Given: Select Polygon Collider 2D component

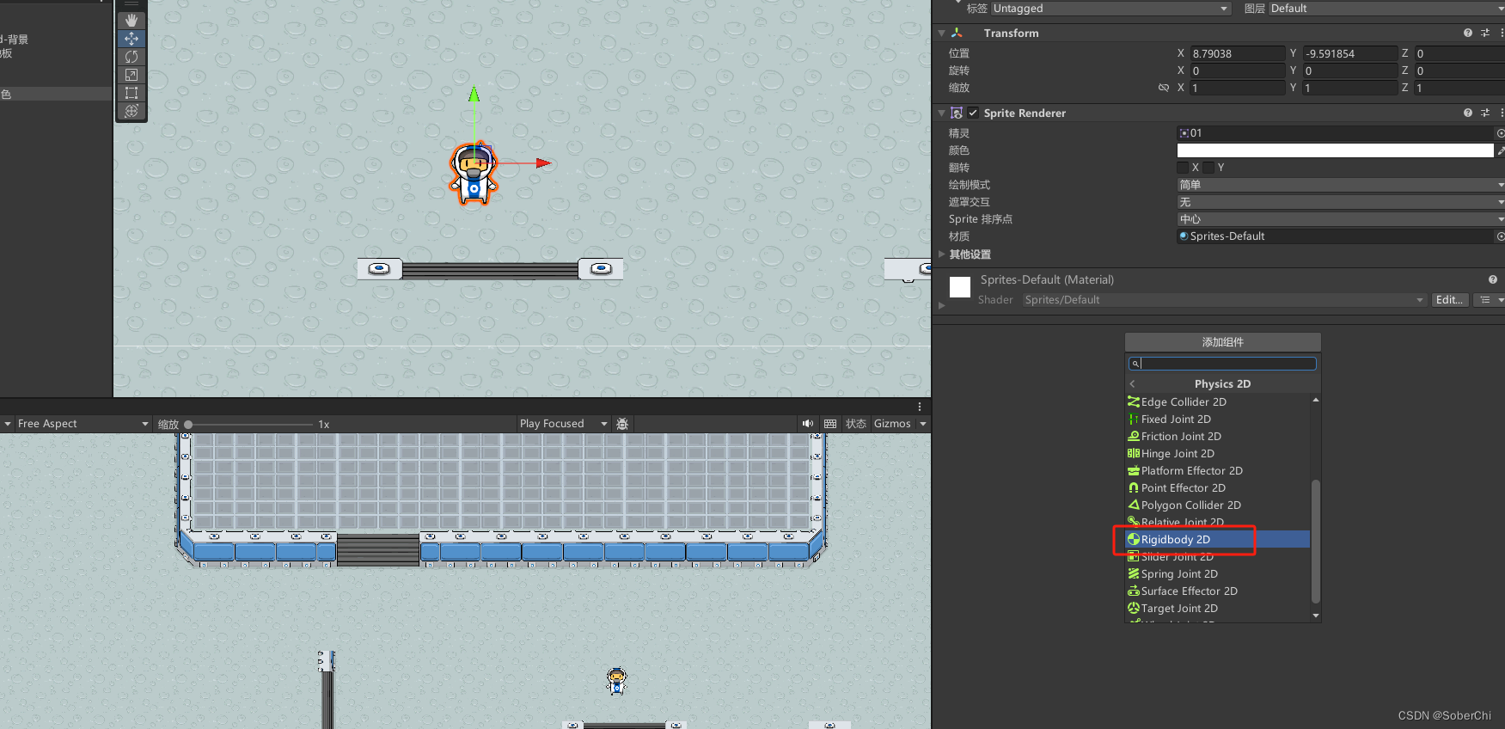Looking at the screenshot, I should click(x=1218, y=505).
